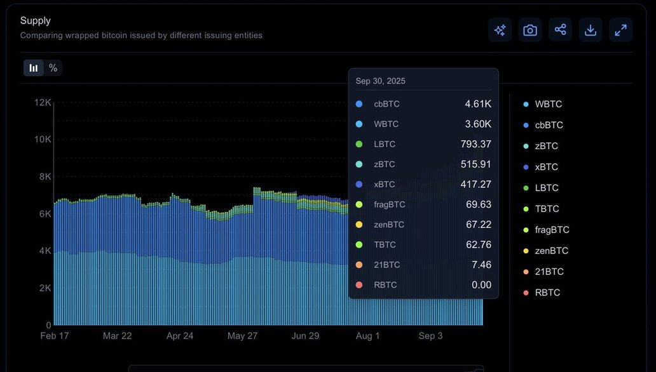Toggle fragBTC legend entry
The height and width of the screenshot is (372, 656).
552,230
